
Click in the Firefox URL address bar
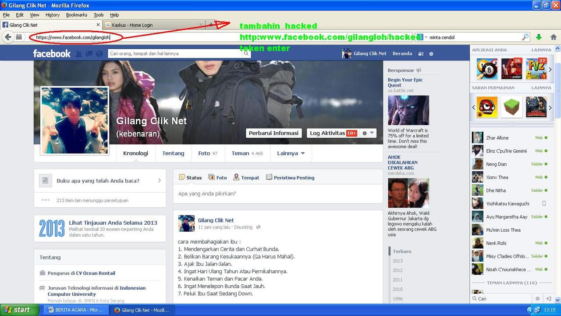click(x=220, y=37)
